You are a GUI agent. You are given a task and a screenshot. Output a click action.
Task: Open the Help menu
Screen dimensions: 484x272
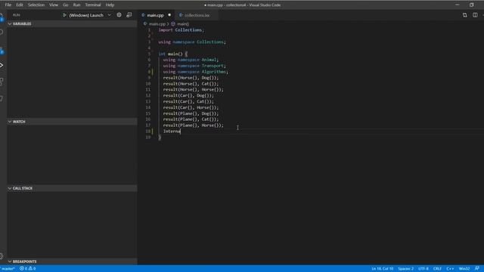click(x=110, y=5)
